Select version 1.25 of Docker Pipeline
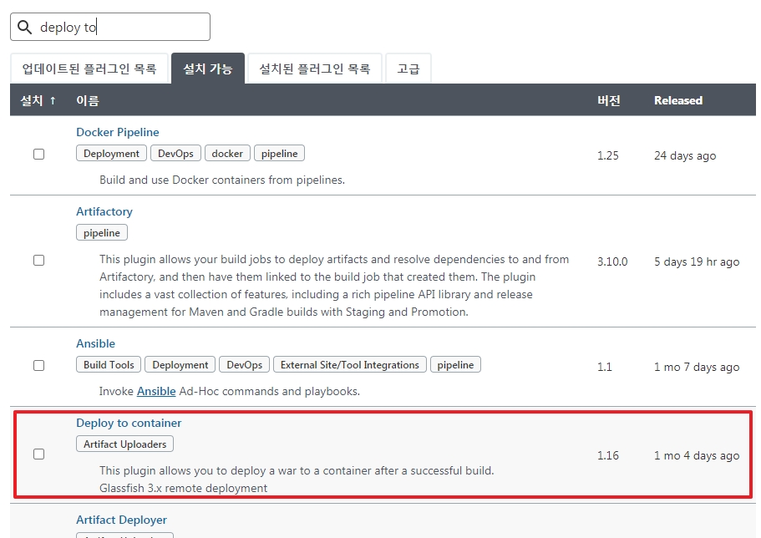761x538 pixels. click(607, 155)
